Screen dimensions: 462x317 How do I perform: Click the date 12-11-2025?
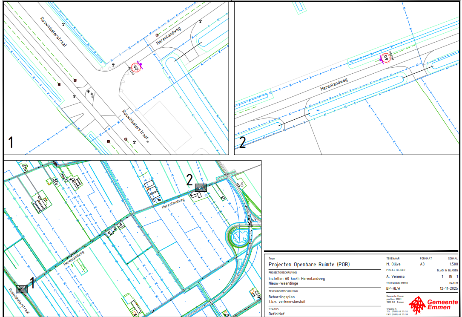pos(447,288)
